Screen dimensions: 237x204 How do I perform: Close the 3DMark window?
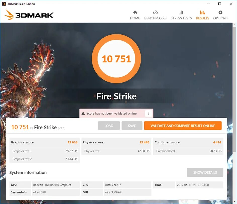pos(231,4)
